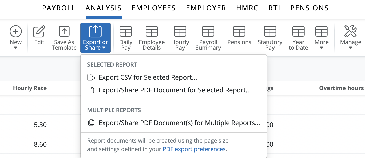Click the Save As Template icon
Screen dimensions: 365x158
(x=64, y=32)
